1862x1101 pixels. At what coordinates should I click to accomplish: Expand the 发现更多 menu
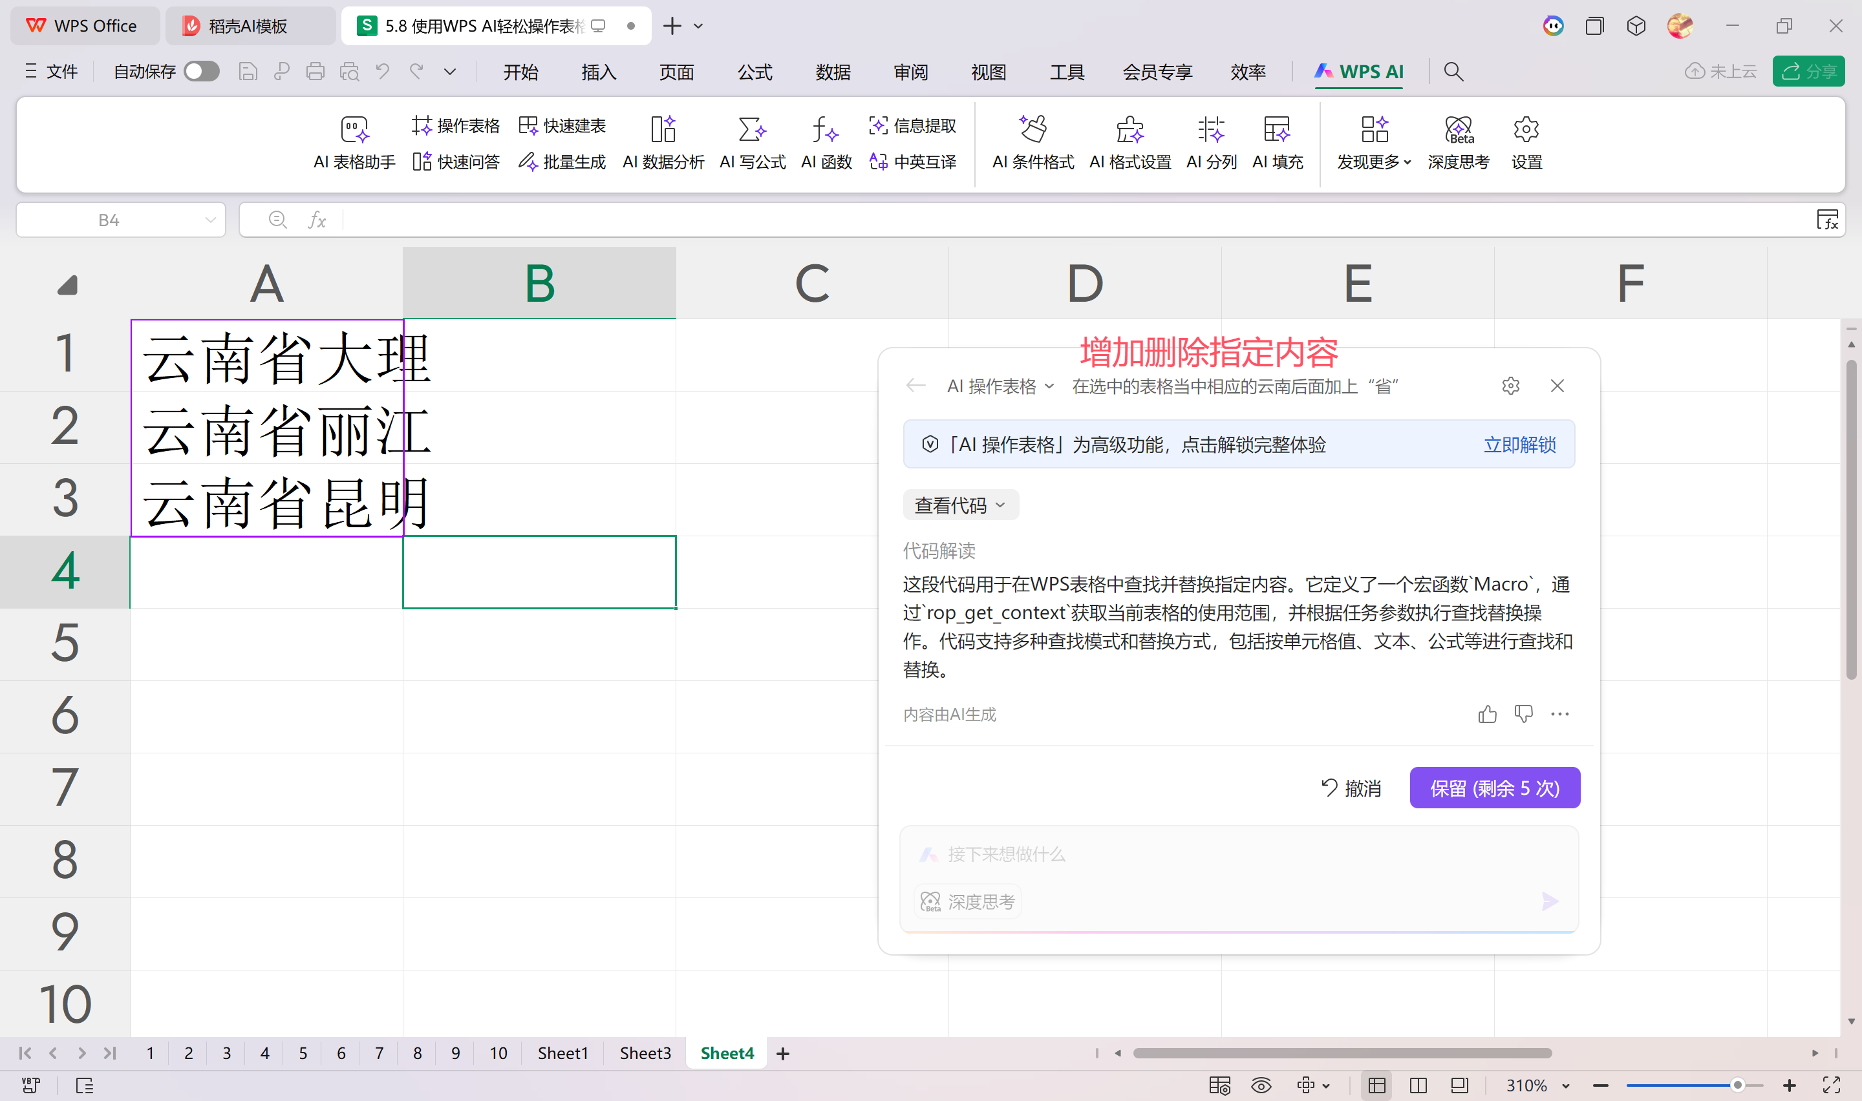(x=1374, y=143)
